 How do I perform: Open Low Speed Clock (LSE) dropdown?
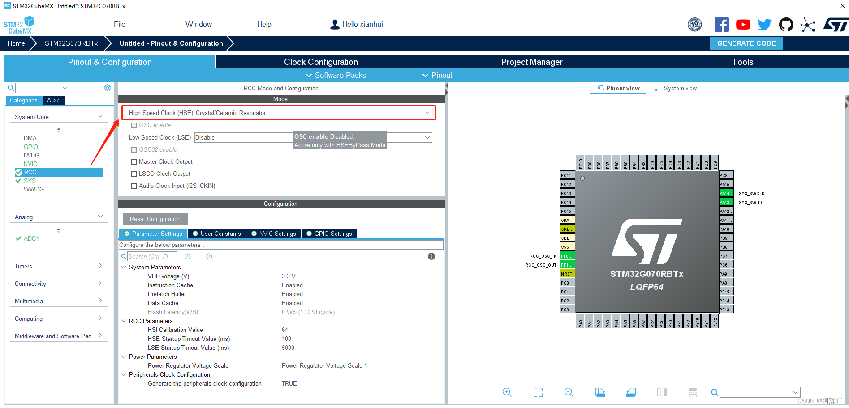tap(313, 138)
